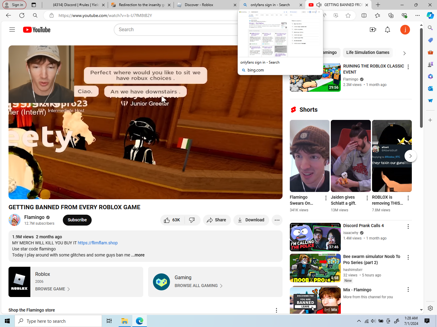437x327 pixels.
Task: Switch to the Discover - Roblox tab
Action: 207,5
